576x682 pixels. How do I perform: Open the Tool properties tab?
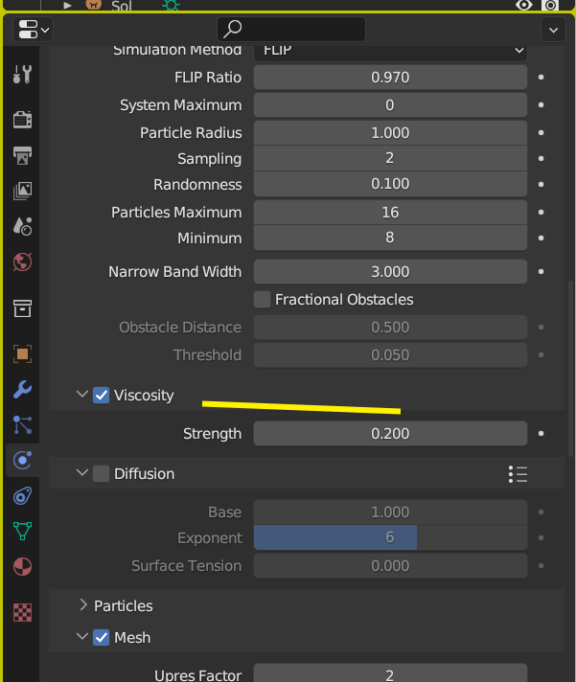(x=23, y=74)
